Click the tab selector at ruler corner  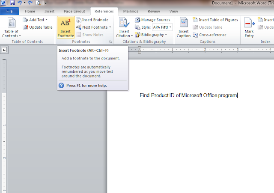[x=4, y=50]
